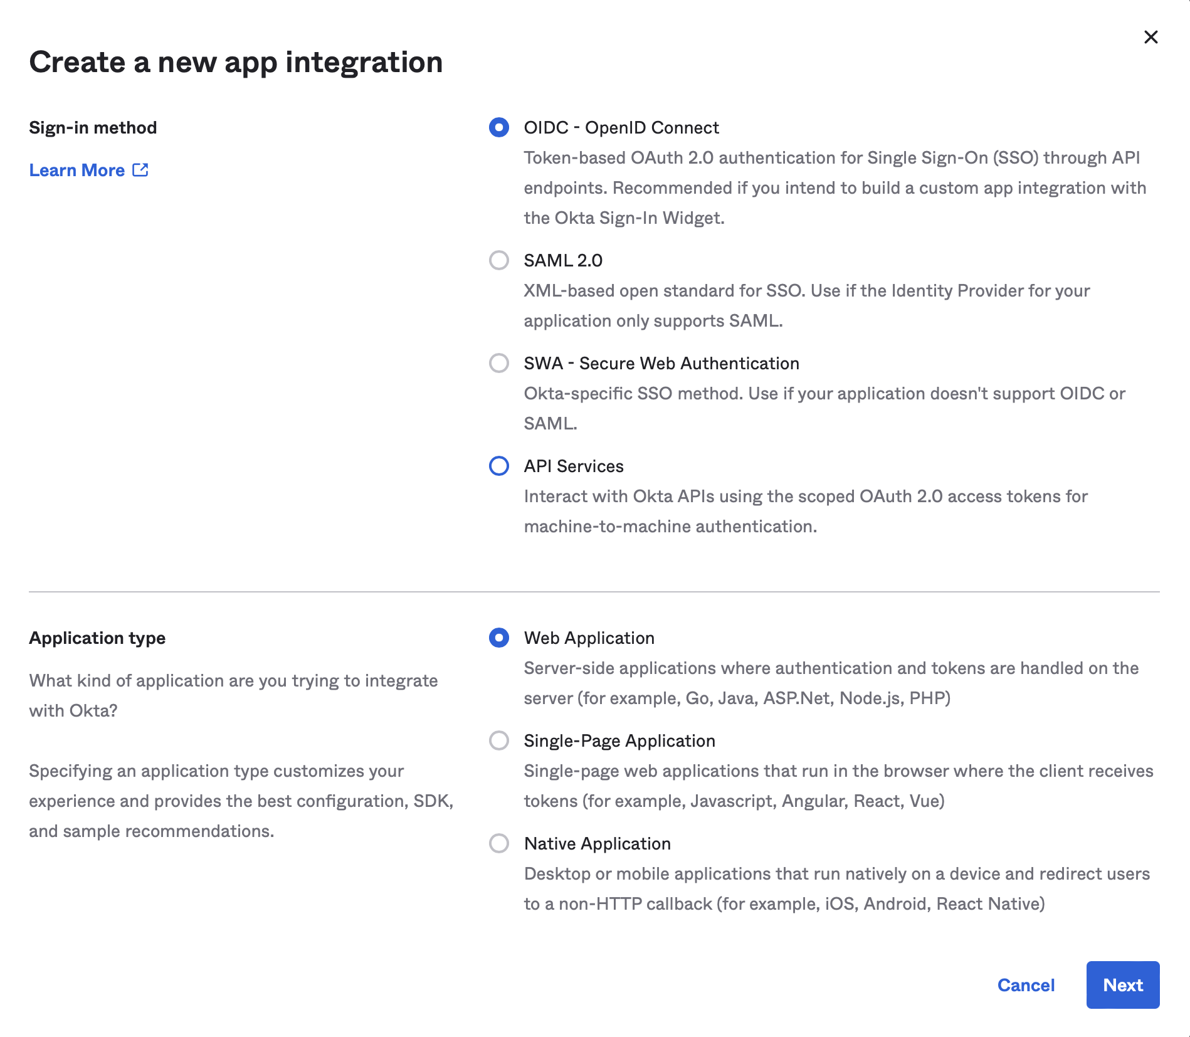Choose SWA - Secure Web Authentication

(x=498, y=364)
